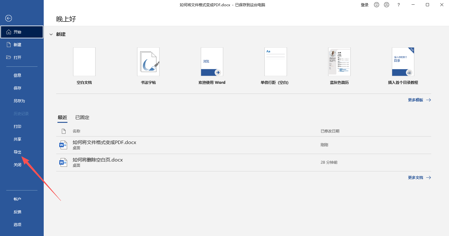Switch to the 已固定 tab

pyautogui.click(x=82, y=118)
